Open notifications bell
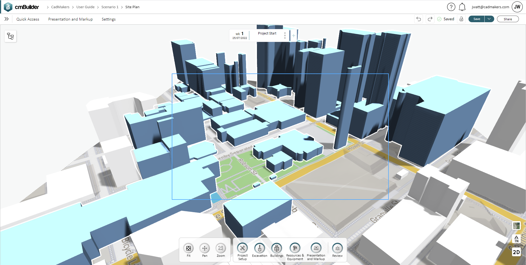 [462, 7]
